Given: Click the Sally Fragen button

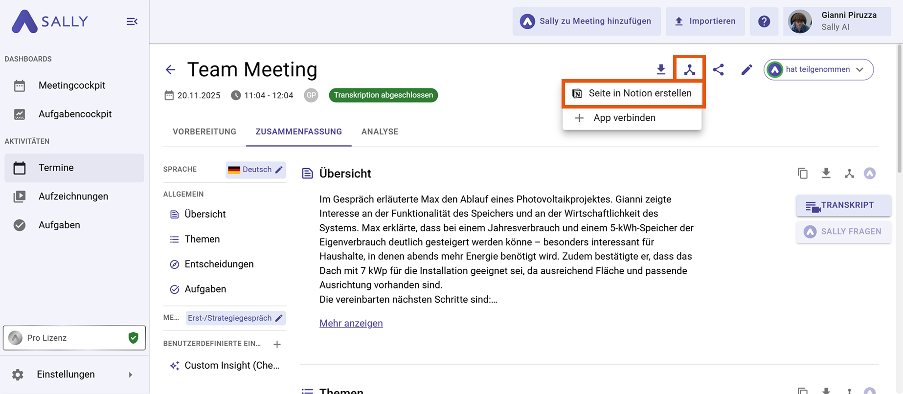Looking at the screenshot, I should [x=843, y=232].
